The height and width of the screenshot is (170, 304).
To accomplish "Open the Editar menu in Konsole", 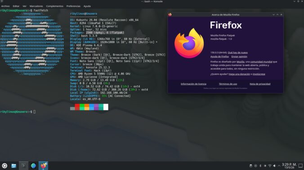I will click(x=16, y=6).
